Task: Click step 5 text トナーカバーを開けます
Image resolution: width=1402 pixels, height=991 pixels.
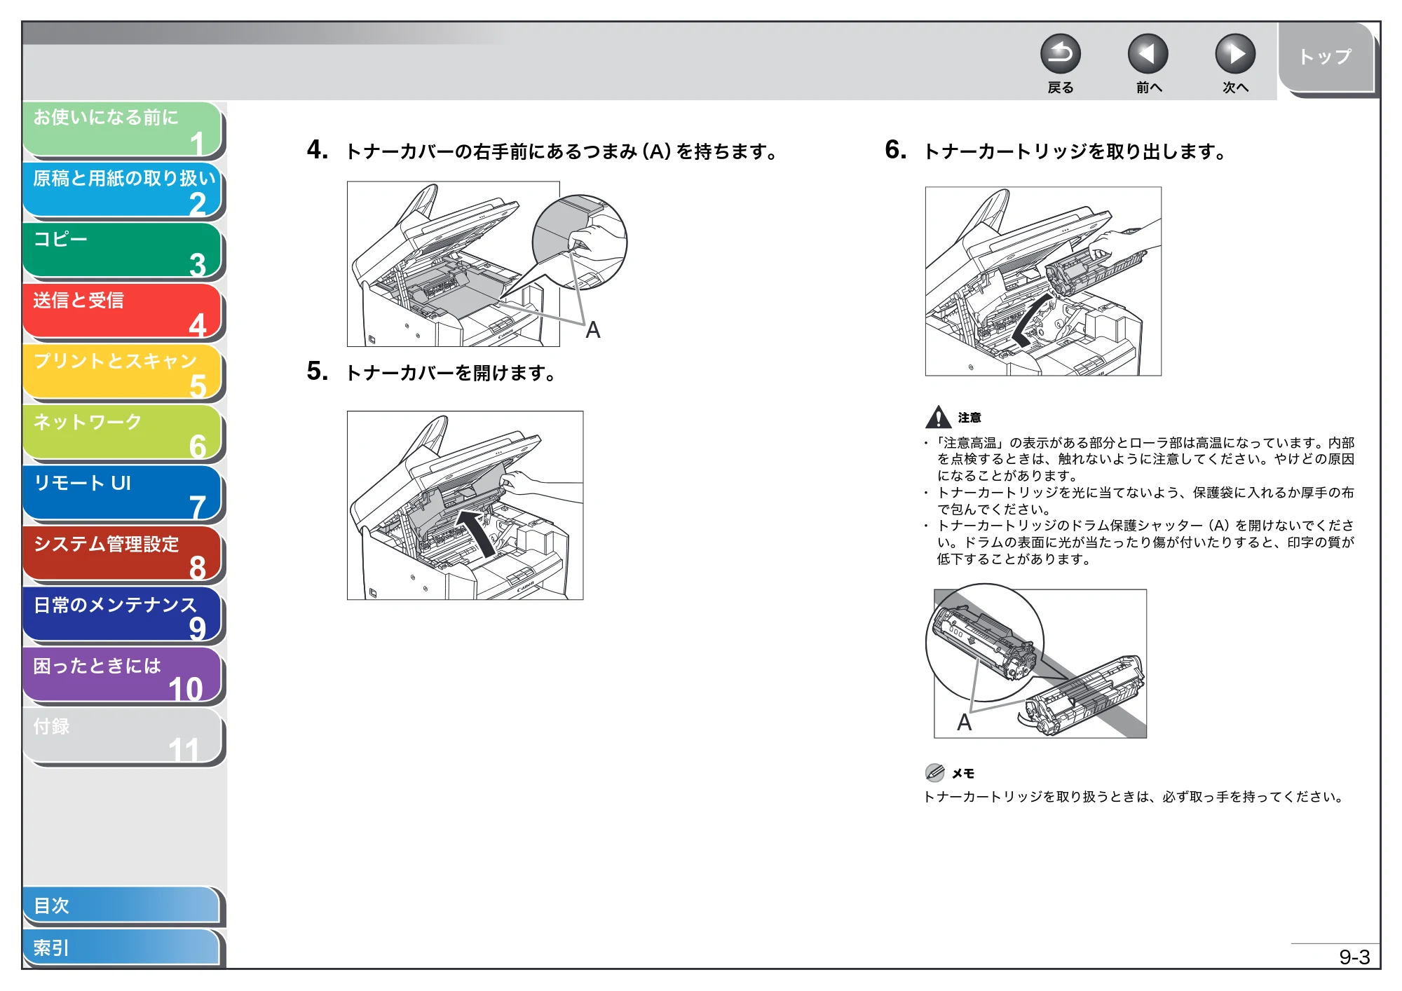Action: click(x=451, y=373)
